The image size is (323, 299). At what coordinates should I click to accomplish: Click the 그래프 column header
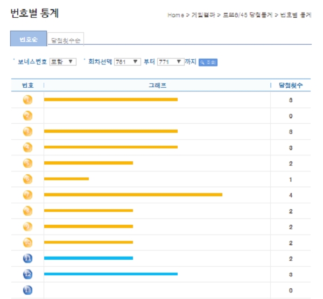[157, 85]
